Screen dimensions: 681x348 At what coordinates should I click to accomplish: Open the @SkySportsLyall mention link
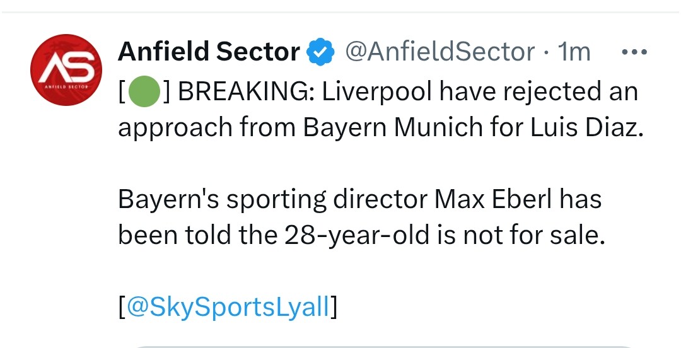click(x=228, y=308)
